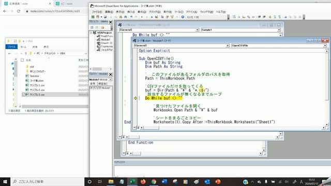Open the ツール menu in VBA editor
The image size is (331, 186).
tap(179, 12)
